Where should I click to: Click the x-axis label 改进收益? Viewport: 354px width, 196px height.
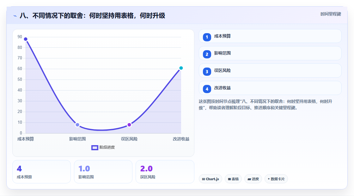pyautogui.click(x=181, y=139)
